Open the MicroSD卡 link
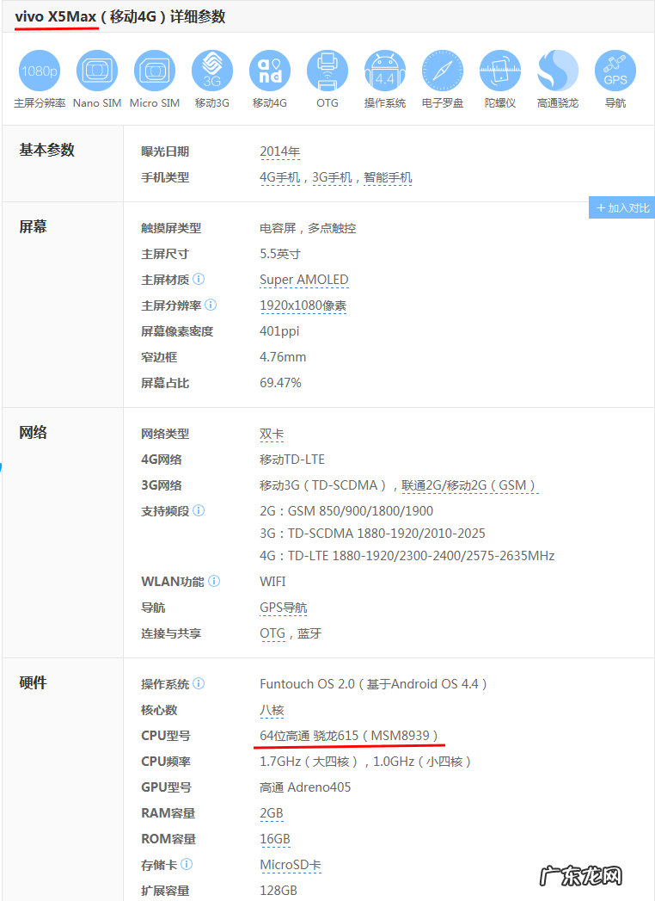This screenshot has width=655, height=901. point(290,866)
